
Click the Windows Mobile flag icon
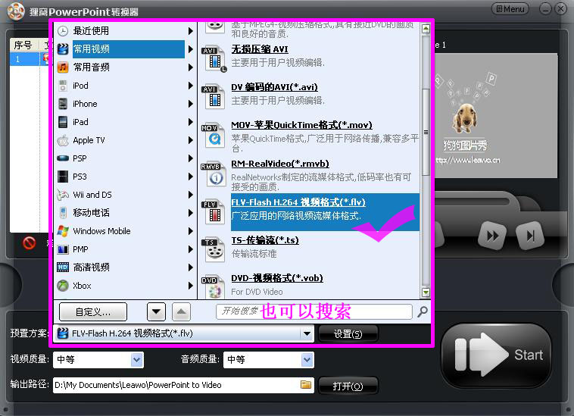(x=63, y=231)
